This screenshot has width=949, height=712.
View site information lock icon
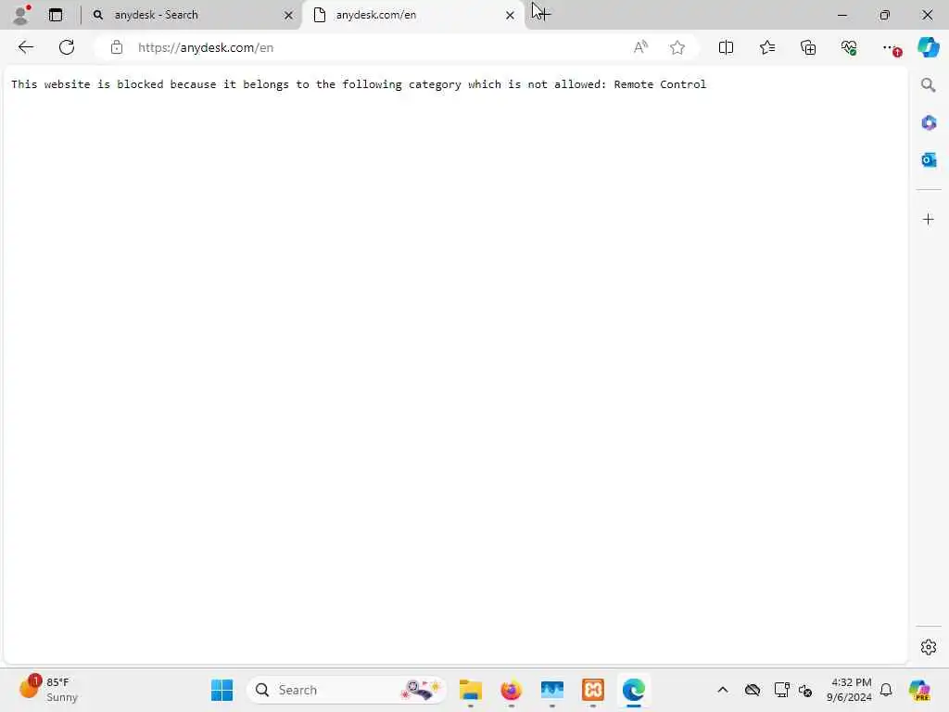[117, 47]
